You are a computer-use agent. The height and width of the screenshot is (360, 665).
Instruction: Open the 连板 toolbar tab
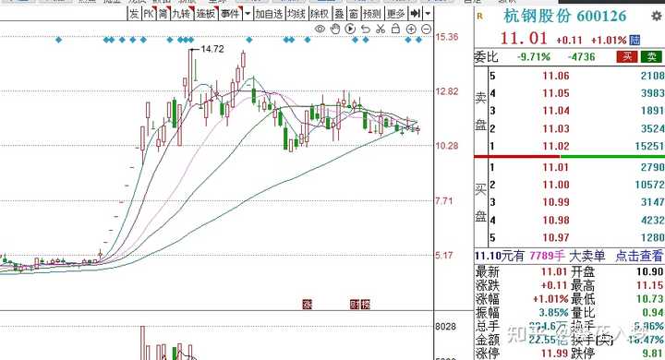206,14
